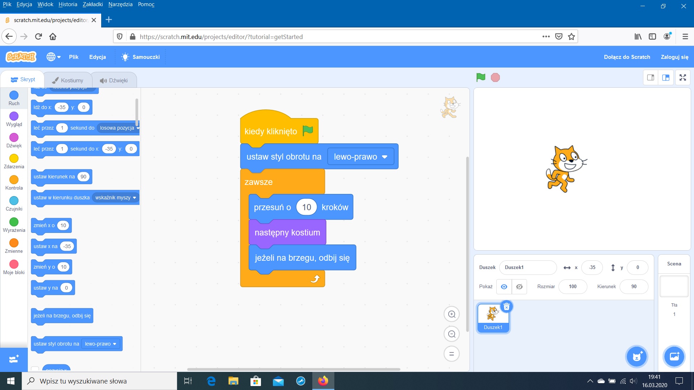Open the choose a backdrop button

[674, 357]
